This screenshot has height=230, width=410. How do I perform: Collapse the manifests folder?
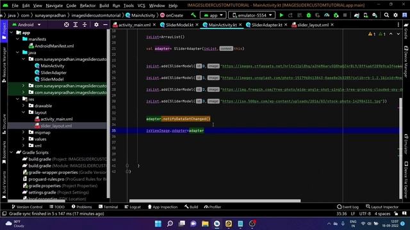click(x=17, y=39)
